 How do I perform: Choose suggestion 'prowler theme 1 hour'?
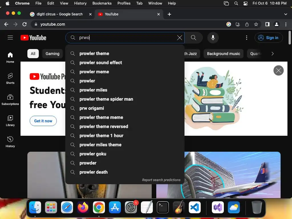point(125,135)
